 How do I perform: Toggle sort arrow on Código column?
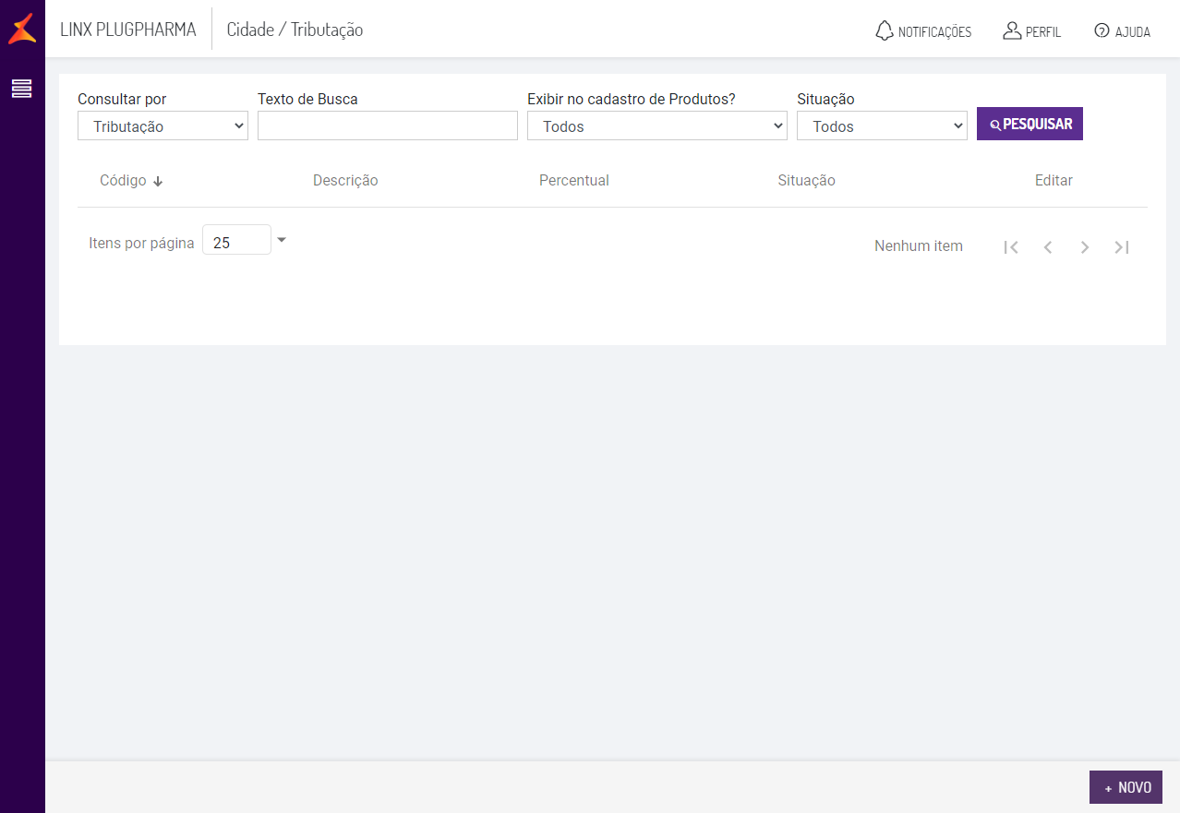(x=158, y=182)
